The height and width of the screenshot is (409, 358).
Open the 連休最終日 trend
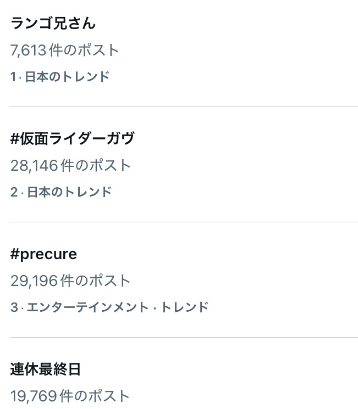(x=46, y=369)
